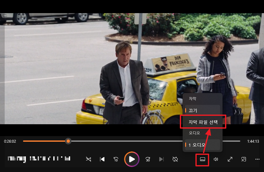Open the subtitles and audio menu icon
This screenshot has height=172, width=264.
coord(202,159)
